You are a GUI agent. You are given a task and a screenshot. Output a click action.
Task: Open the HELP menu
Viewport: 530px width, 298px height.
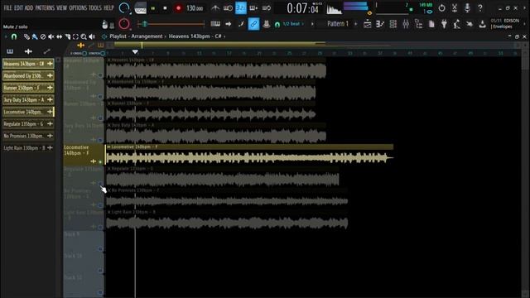(108, 7)
